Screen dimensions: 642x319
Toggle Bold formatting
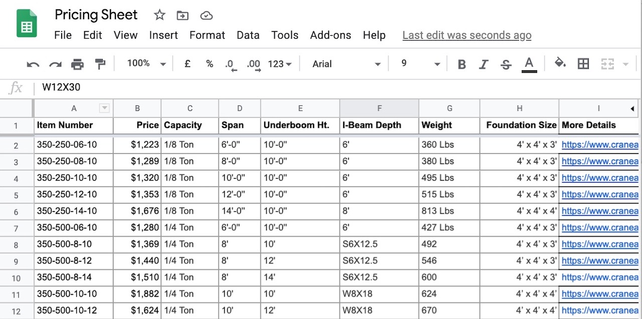coord(462,64)
